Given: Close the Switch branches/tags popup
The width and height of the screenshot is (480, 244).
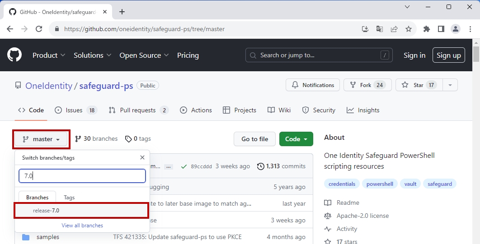Looking at the screenshot, I should (142, 157).
